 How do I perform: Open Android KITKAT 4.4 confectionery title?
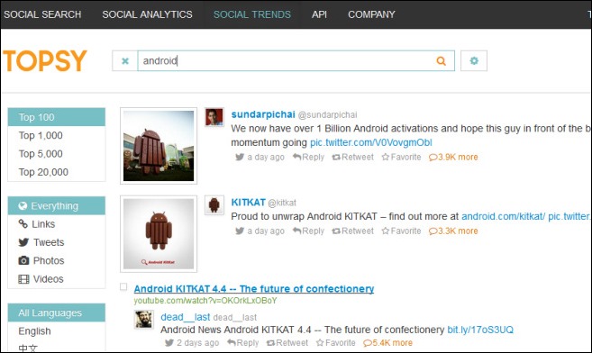[x=254, y=289]
